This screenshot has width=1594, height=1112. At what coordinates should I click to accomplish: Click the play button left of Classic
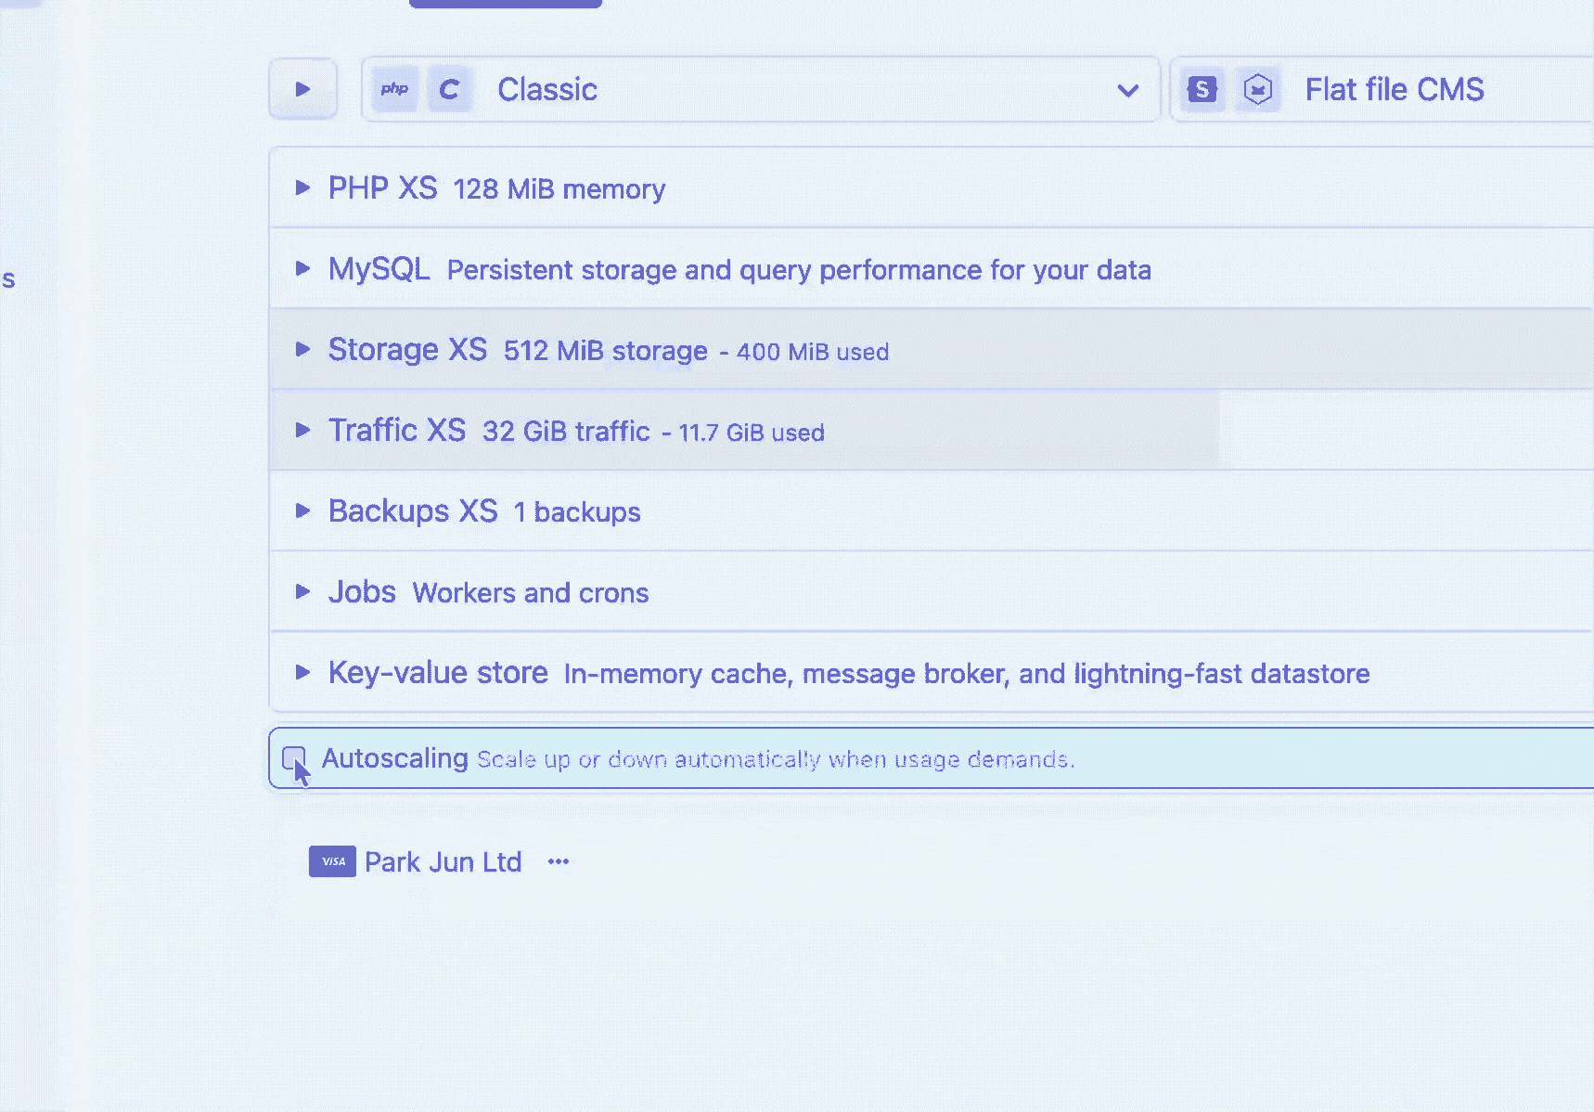tap(302, 89)
